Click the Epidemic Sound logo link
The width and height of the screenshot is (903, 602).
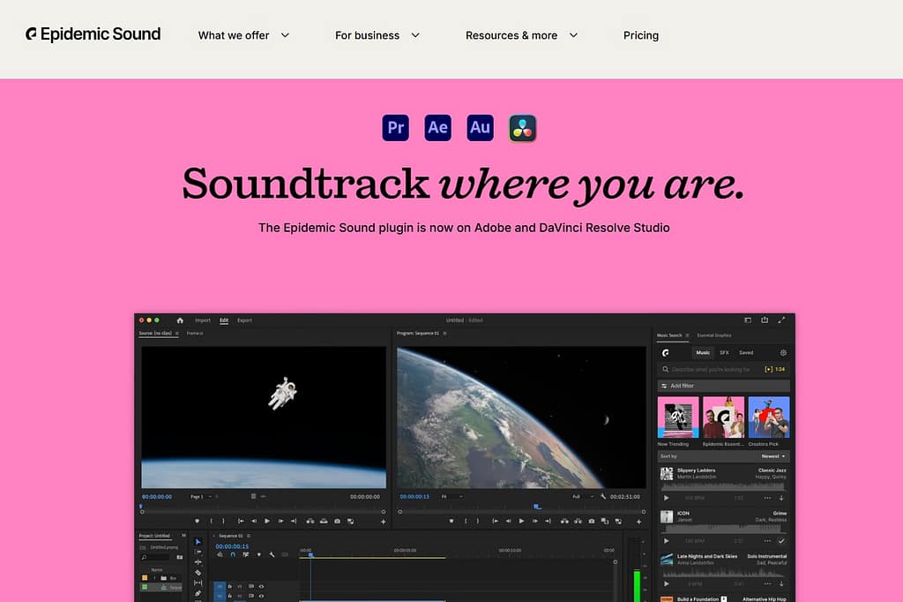pos(93,34)
